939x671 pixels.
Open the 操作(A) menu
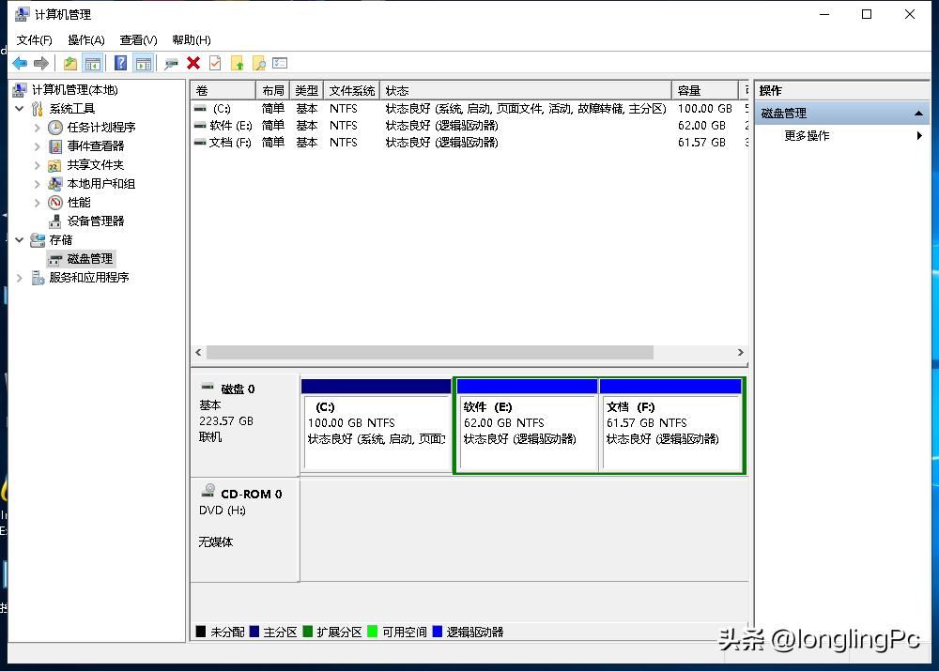click(85, 39)
